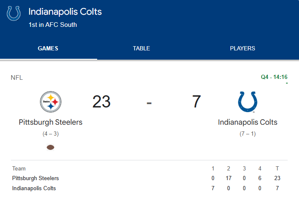This screenshot has width=299, height=199.
Task: Click the Colts horseshoe logo in header
Action: pyautogui.click(x=14, y=13)
